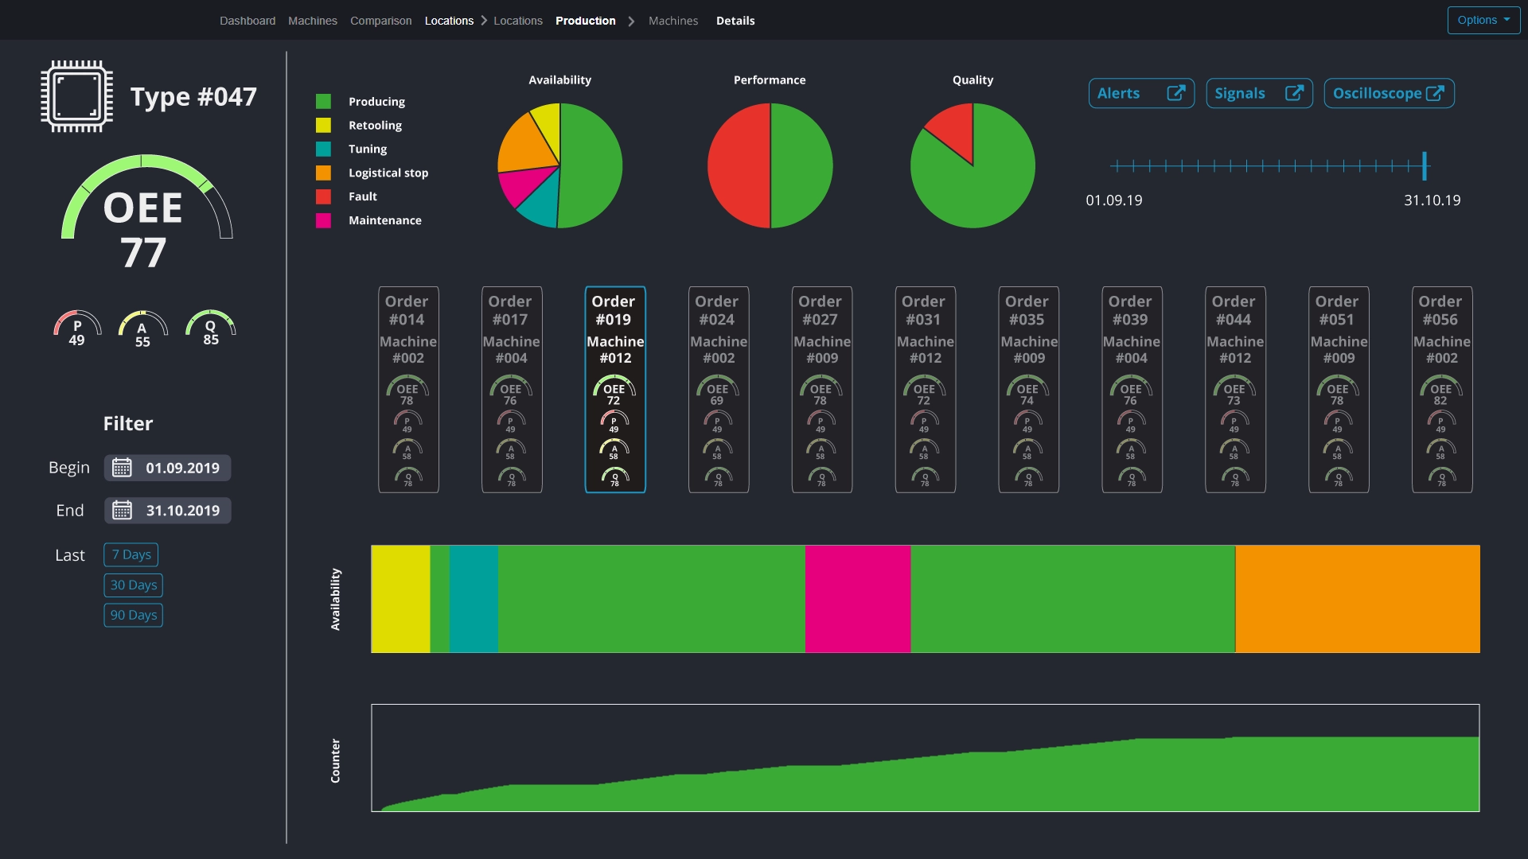Click the timeline slider handle at 31.10.19
This screenshot has width=1528, height=859.
click(x=1425, y=166)
